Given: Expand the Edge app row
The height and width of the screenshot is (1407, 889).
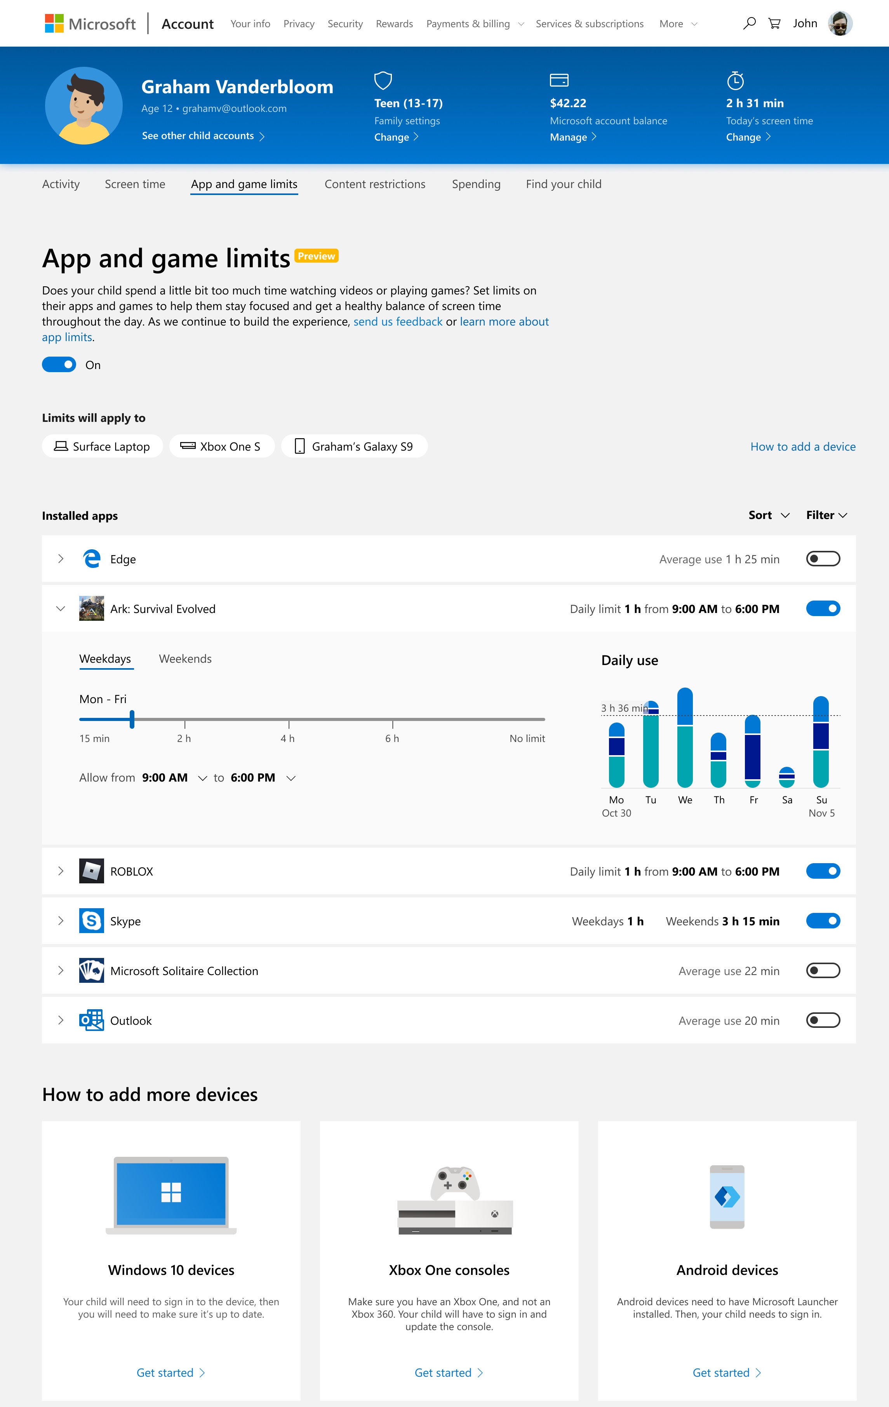Looking at the screenshot, I should [61, 559].
